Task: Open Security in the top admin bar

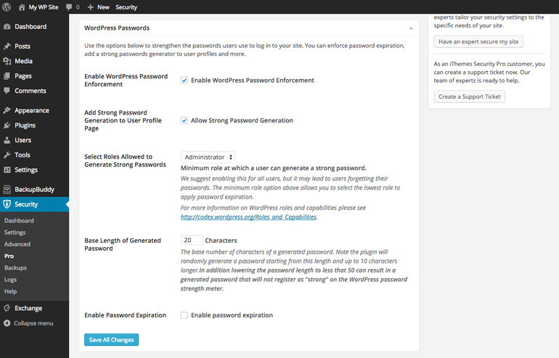Action: (126, 7)
